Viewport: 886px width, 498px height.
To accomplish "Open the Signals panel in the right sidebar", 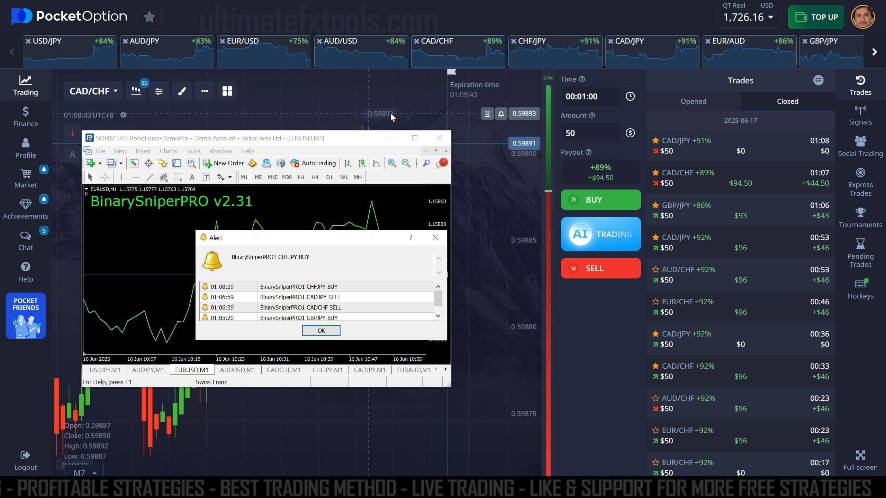I will tap(860, 114).
